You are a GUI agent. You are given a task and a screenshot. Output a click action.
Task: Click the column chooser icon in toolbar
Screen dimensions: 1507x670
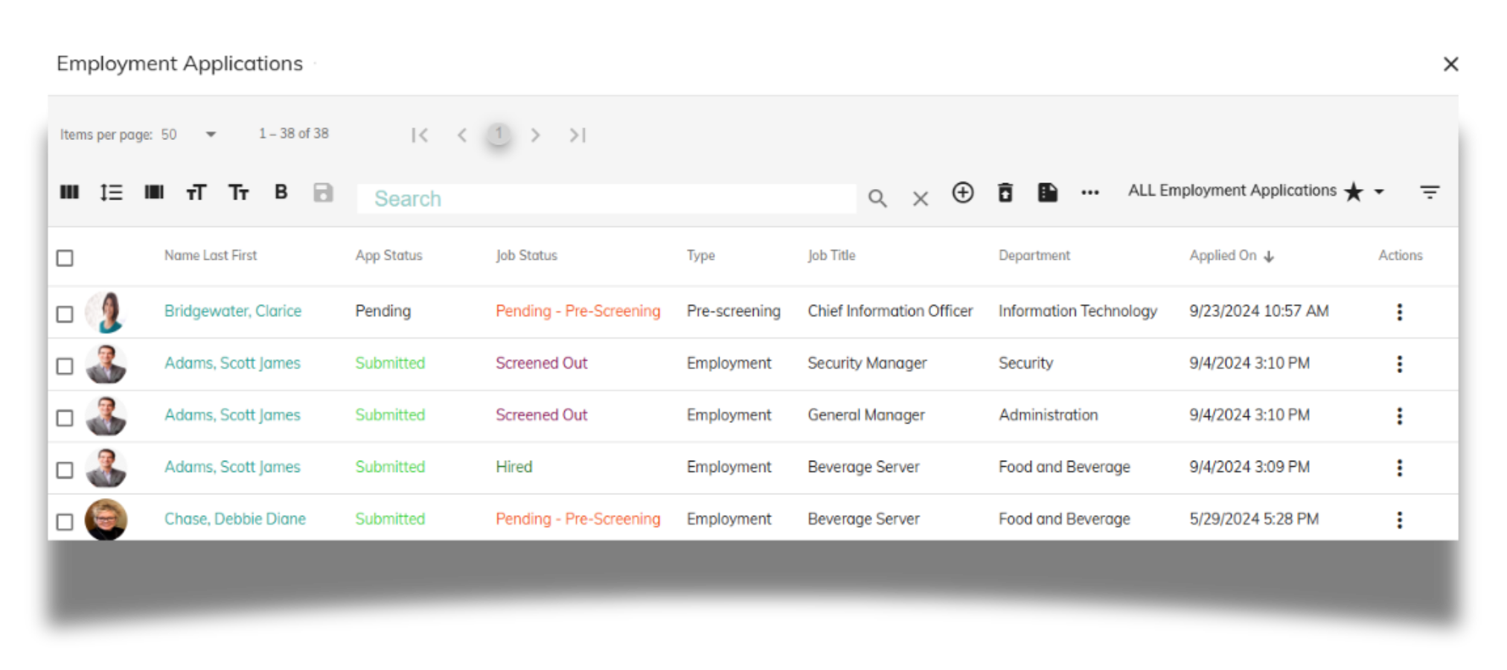pos(69,193)
